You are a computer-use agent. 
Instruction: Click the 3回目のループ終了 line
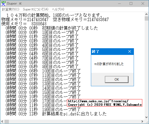(42, 41)
